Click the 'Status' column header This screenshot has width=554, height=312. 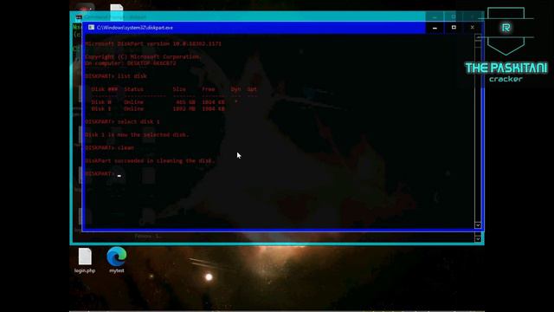coord(133,89)
